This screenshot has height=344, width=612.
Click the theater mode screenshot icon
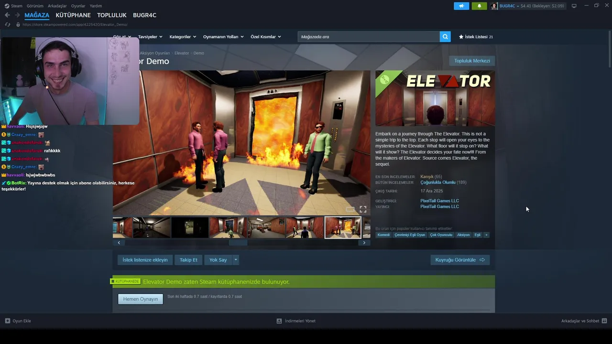pos(350,209)
